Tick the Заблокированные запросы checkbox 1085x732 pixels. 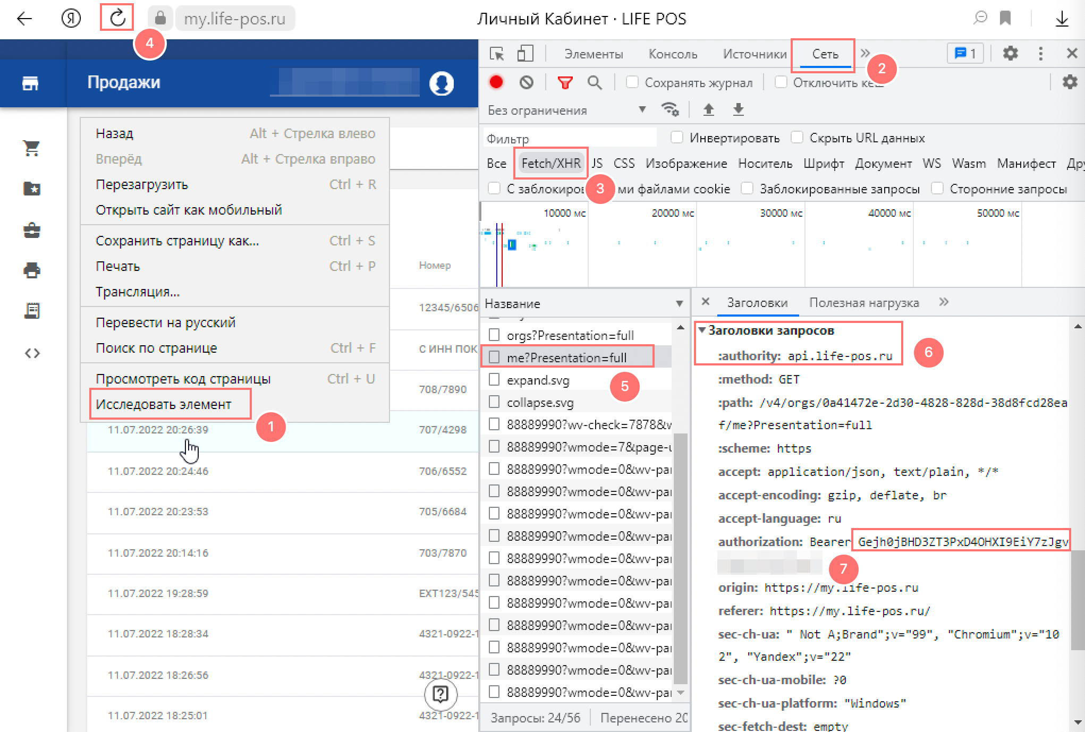click(747, 189)
